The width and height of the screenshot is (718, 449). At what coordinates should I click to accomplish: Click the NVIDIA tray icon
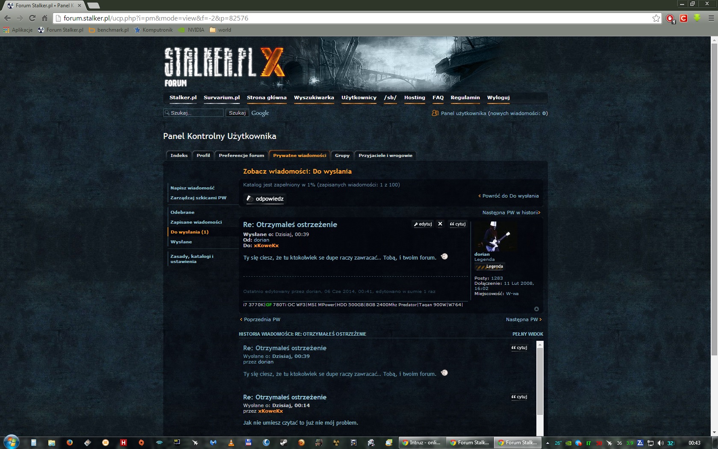(568, 443)
